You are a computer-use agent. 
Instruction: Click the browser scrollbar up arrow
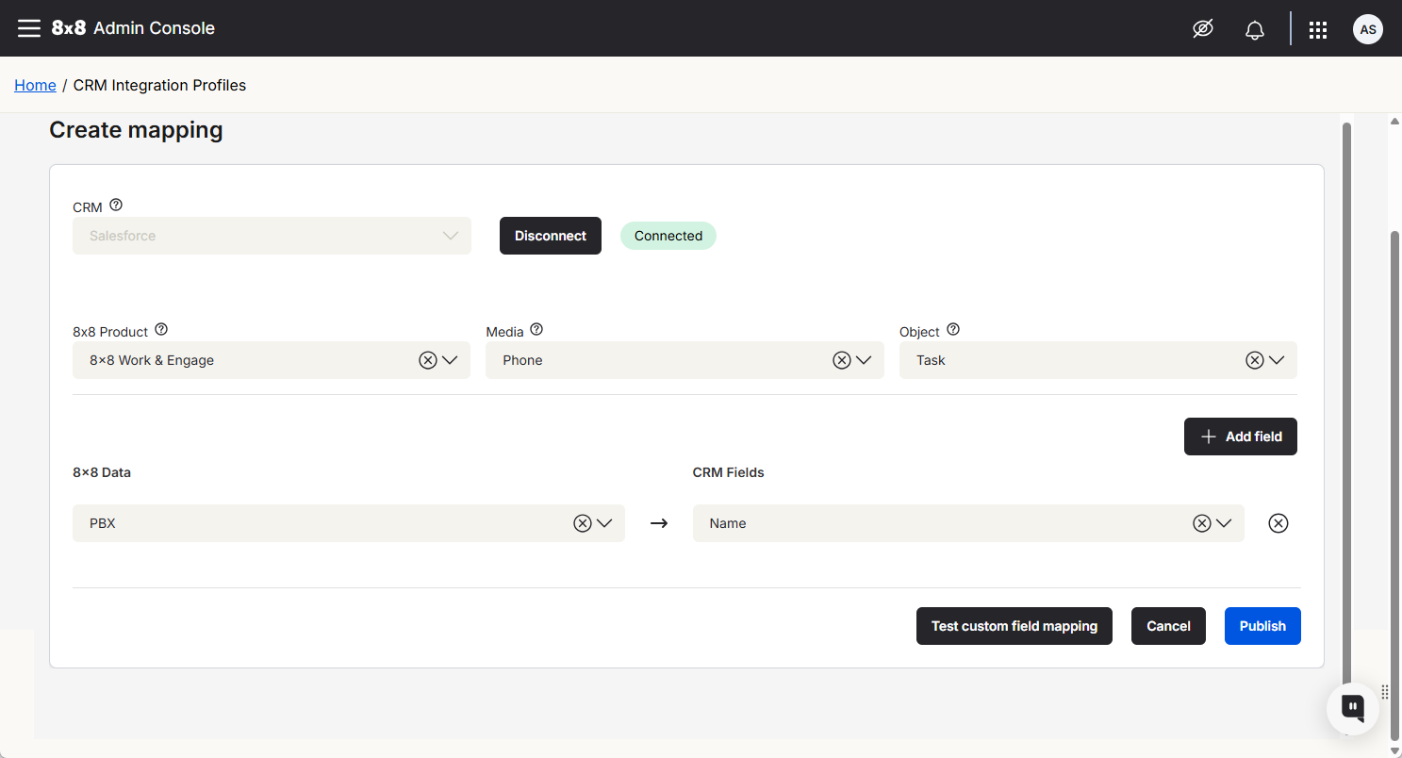(x=1394, y=121)
